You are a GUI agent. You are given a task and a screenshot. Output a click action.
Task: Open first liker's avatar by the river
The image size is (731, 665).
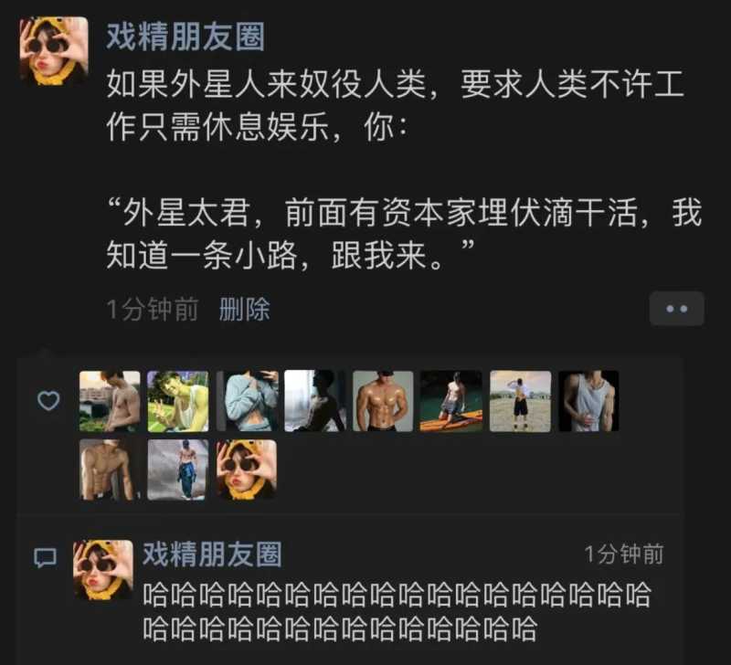110,401
